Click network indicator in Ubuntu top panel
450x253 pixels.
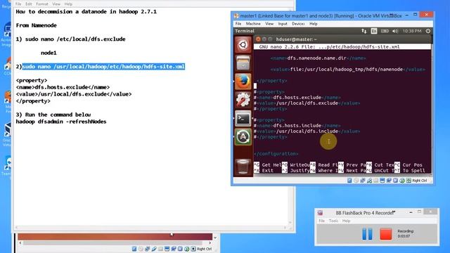coord(364,31)
